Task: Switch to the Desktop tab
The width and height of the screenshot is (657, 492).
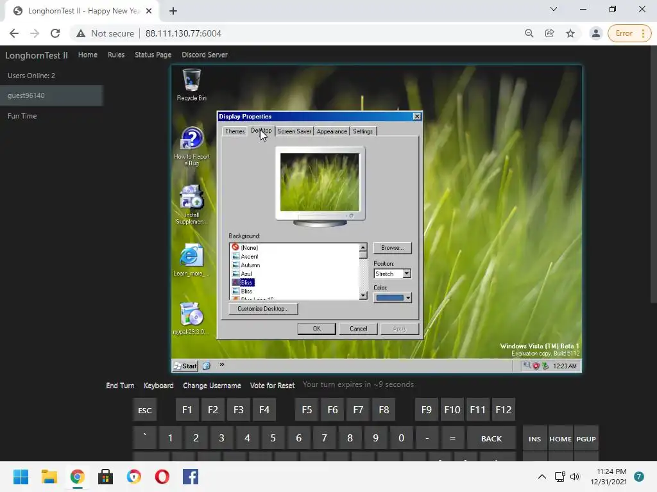Action: [x=261, y=131]
